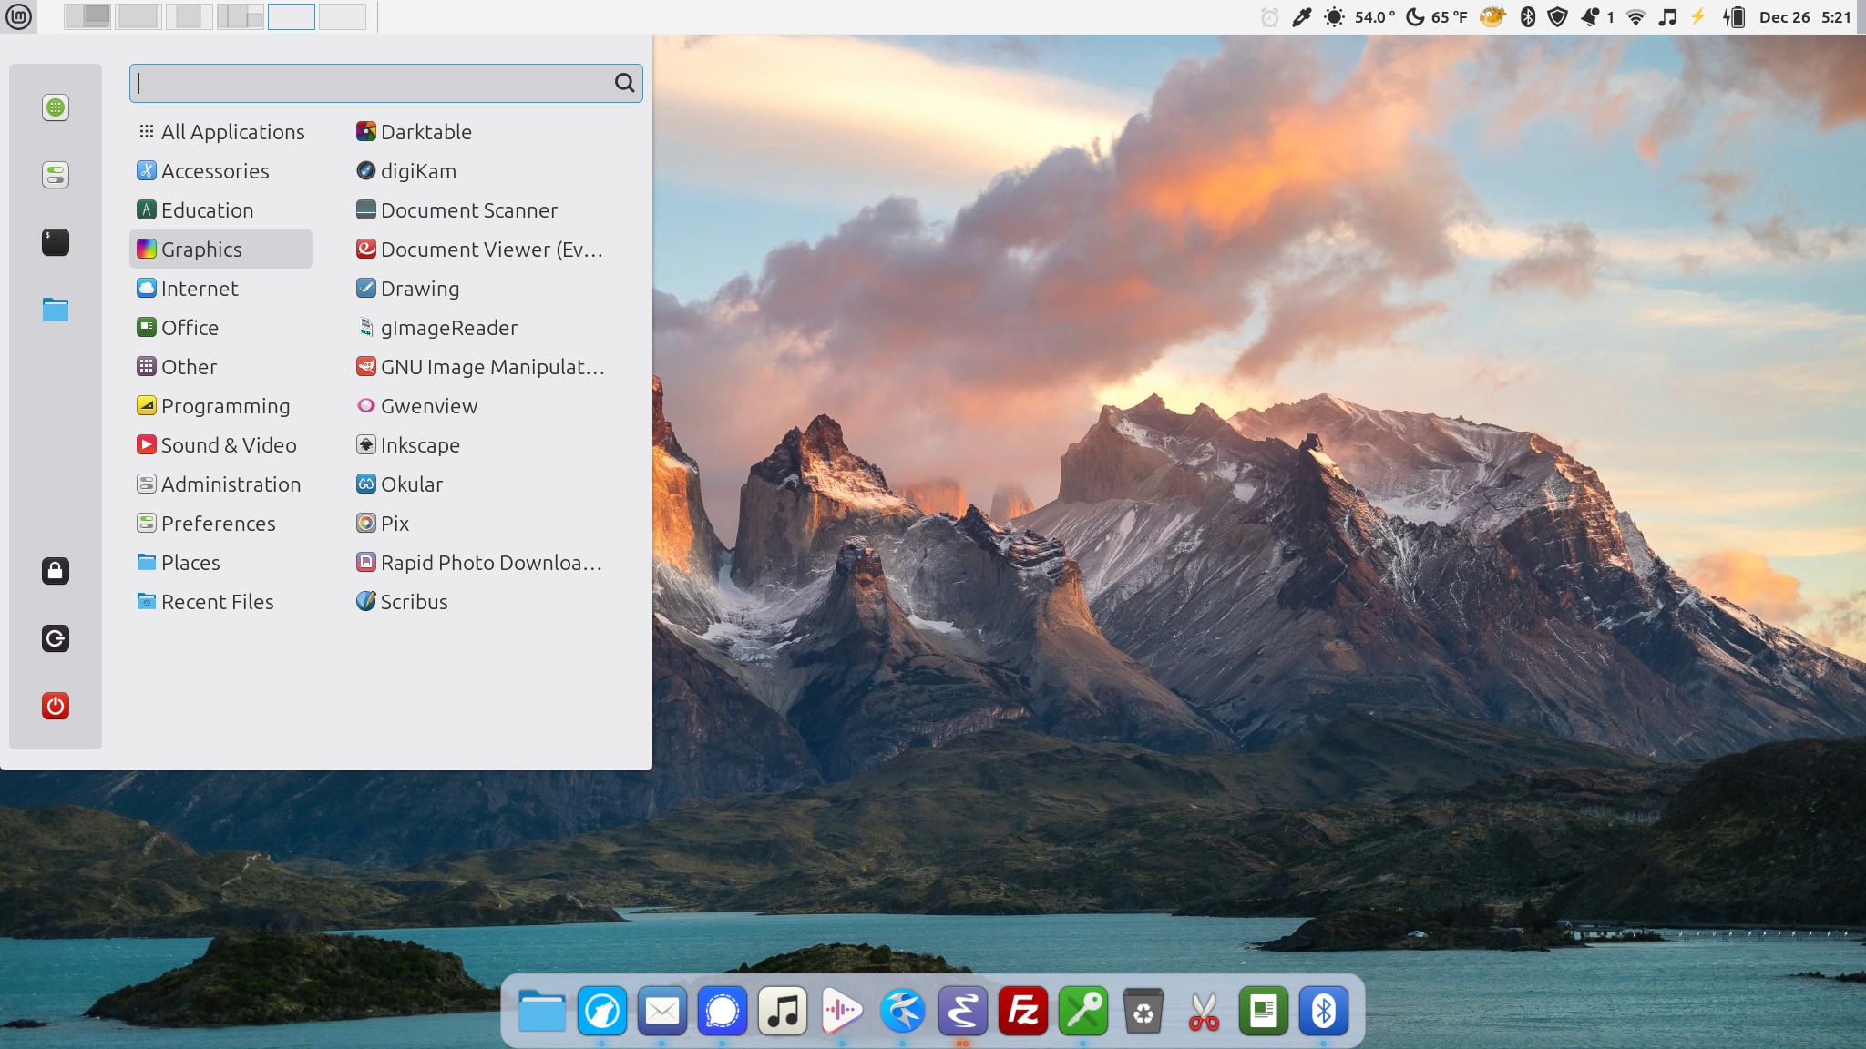Viewport: 1866px width, 1049px height.
Task: Lock the screen using the menu sidebar padlock
Action: (x=56, y=571)
